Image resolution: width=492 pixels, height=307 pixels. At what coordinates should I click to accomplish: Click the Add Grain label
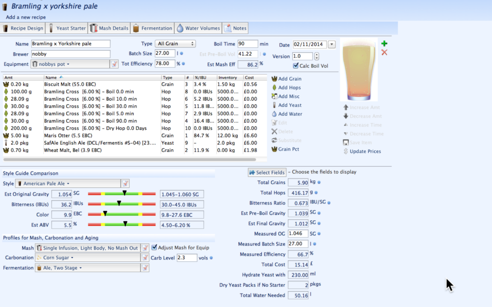(290, 79)
